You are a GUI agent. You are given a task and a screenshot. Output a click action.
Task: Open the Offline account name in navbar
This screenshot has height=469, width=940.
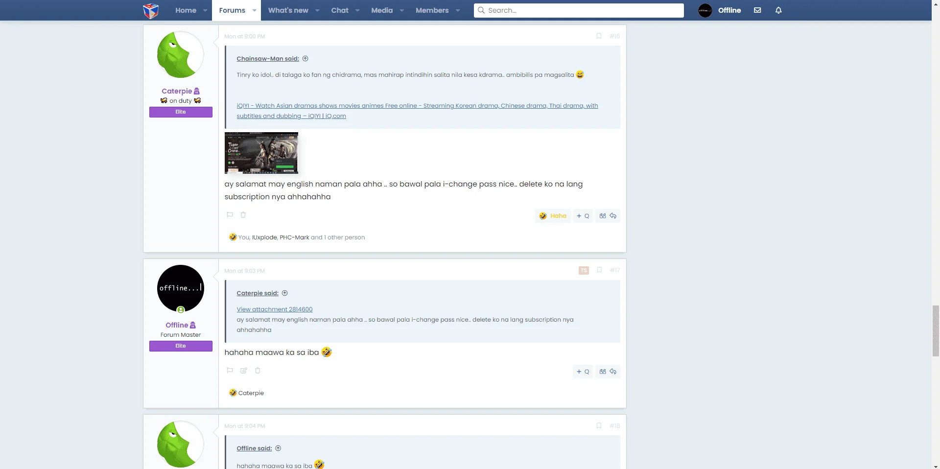[x=729, y=10]
